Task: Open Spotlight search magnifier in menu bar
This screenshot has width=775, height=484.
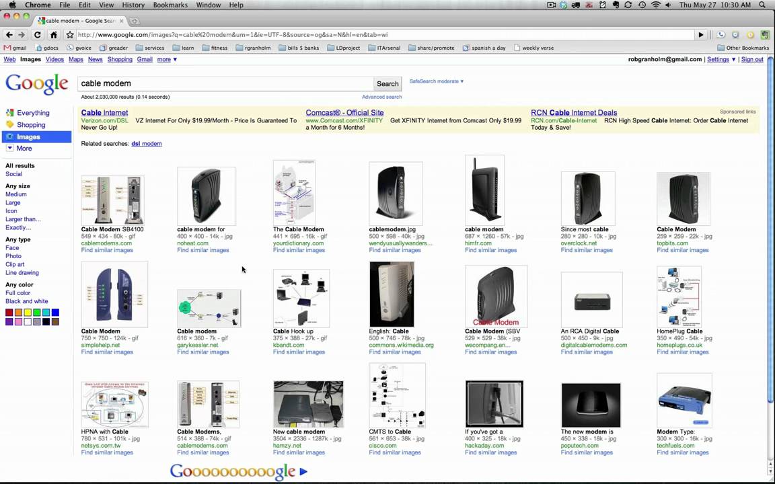Action: click(x=762, y=5)
